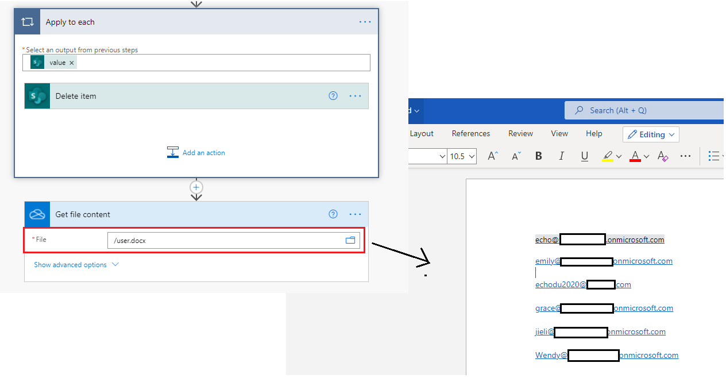Insert a new step with plus connector

(x=196, y=187)
